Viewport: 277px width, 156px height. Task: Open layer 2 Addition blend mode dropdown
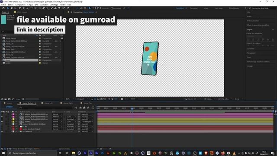coord(57,117)
